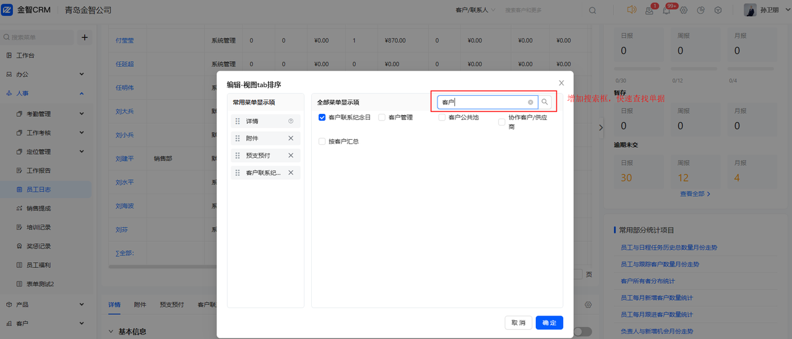
Task: Expand the 客户 sidebar menu
Action: [82, 323]
